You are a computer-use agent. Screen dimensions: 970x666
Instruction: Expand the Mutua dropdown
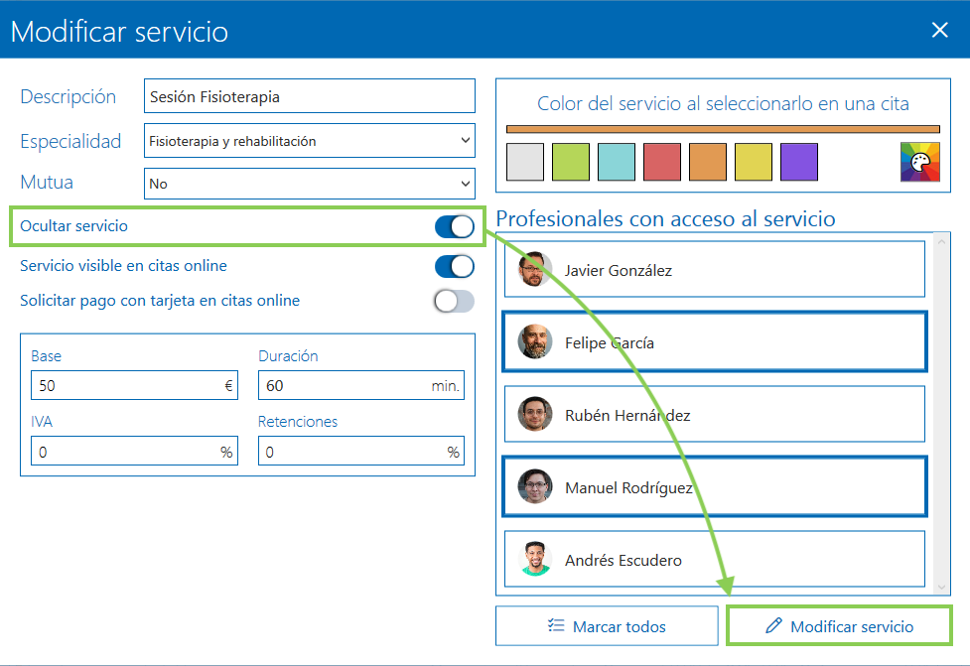[310, 184]
